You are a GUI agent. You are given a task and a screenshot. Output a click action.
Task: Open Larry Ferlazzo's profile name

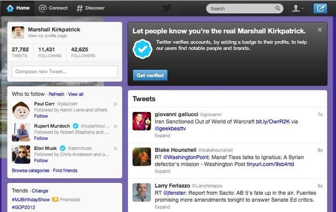point(173,186)
